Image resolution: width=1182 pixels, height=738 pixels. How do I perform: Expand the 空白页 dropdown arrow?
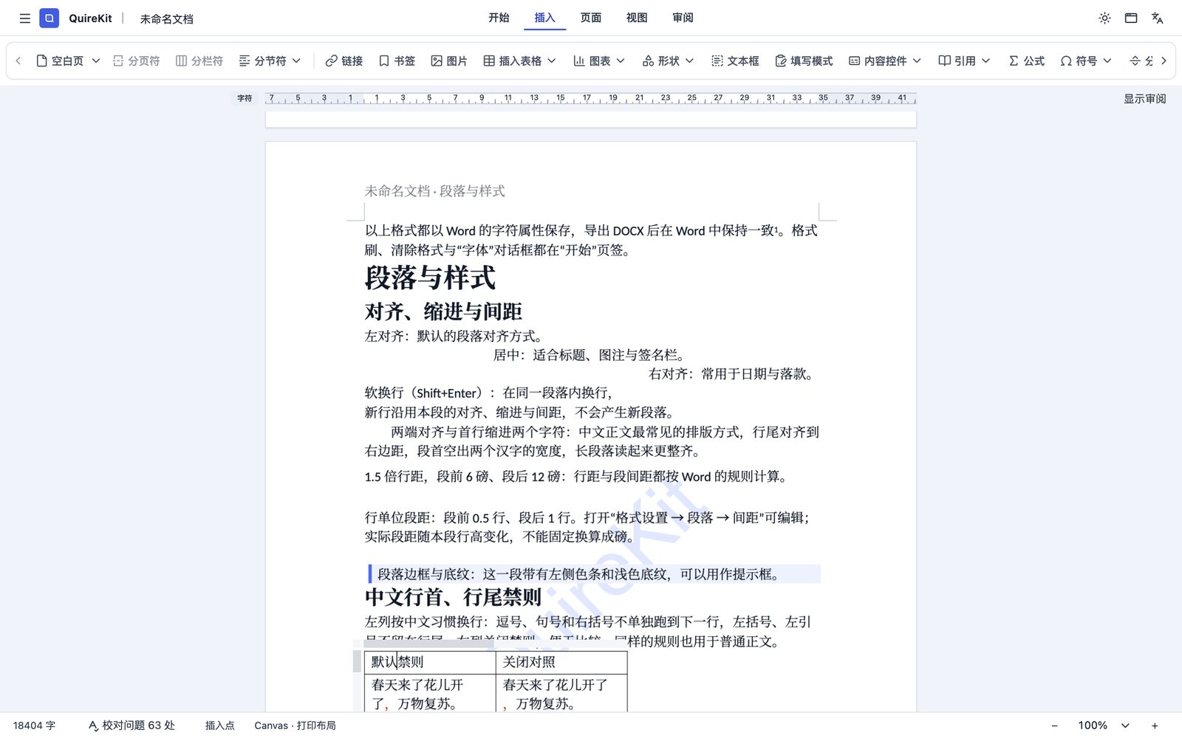tap(96, 61)
